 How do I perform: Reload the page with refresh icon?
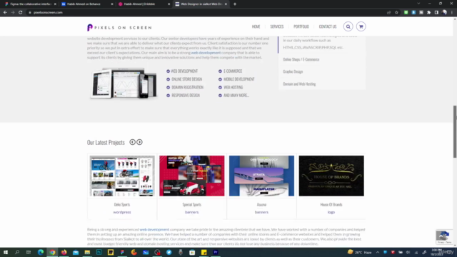click(x=21, y=13)
